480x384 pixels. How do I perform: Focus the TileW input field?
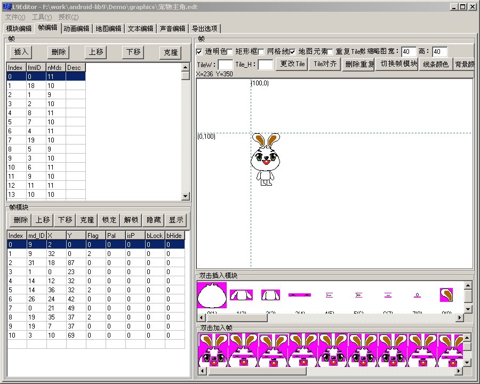click(x=225, y=65)
